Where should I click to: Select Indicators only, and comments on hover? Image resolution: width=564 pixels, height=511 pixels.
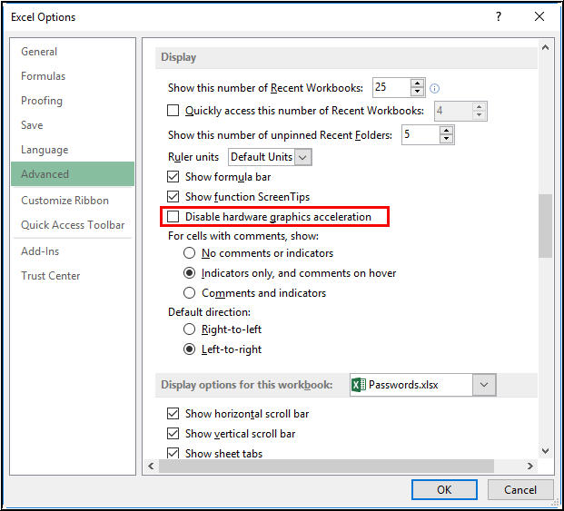click(x=189, y=273)
